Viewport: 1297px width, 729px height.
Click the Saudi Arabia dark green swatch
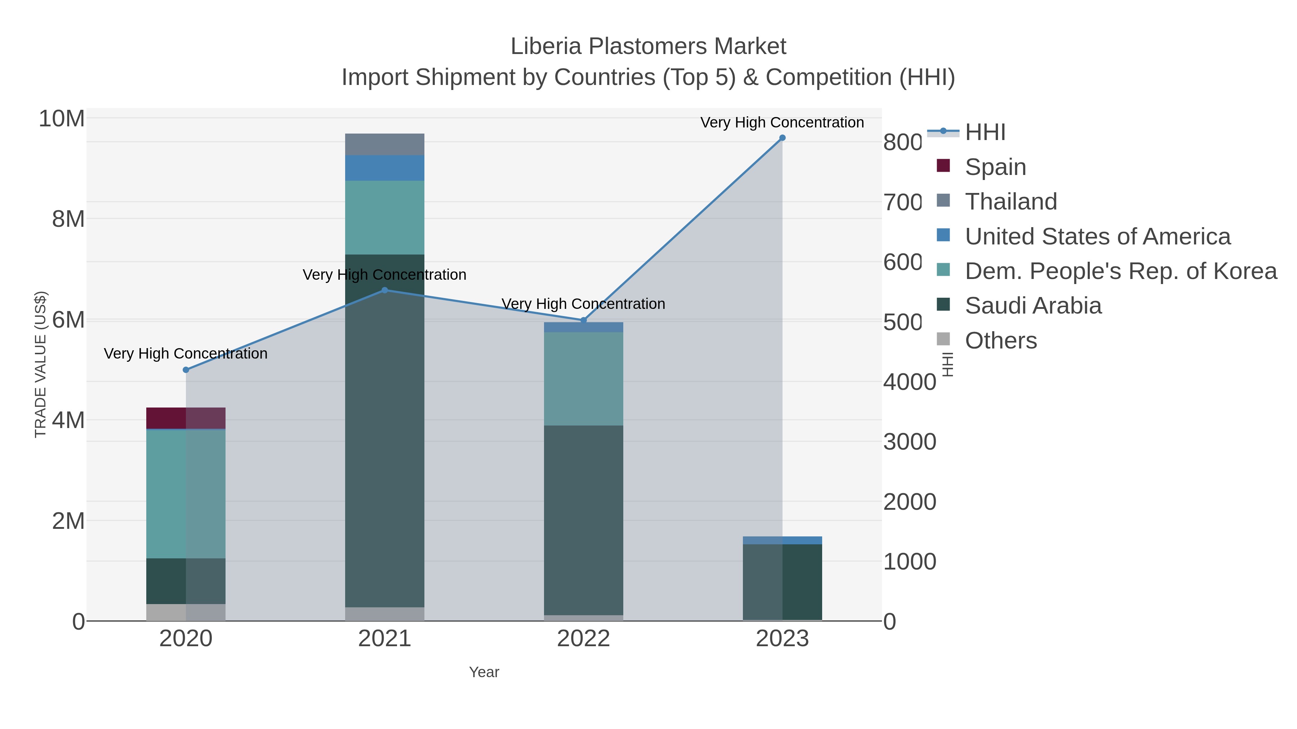943,304
